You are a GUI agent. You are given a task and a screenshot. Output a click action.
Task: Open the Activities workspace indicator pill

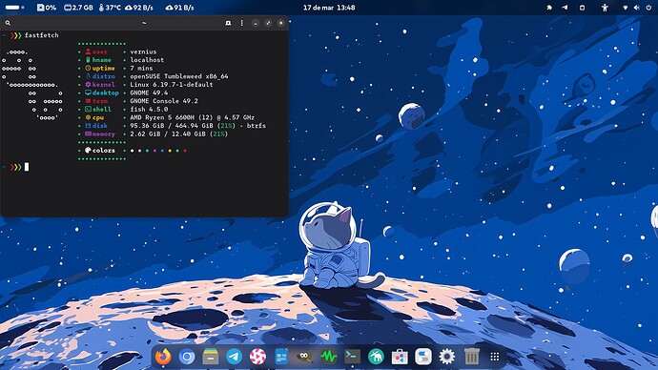pyautogui.click(x=14, y=8)
